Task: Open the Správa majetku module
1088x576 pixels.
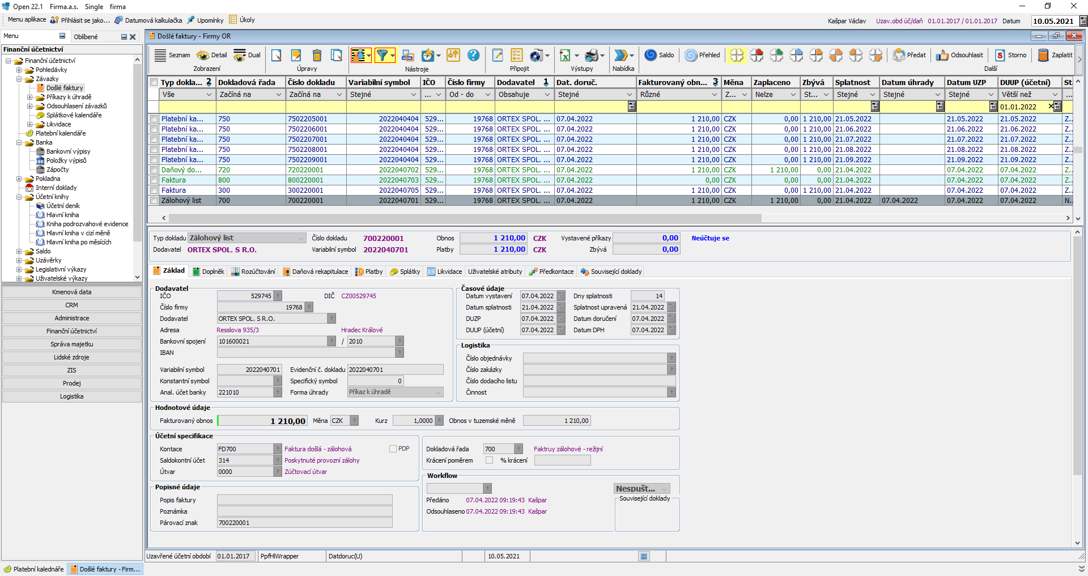Action: (x=72, y=344)
